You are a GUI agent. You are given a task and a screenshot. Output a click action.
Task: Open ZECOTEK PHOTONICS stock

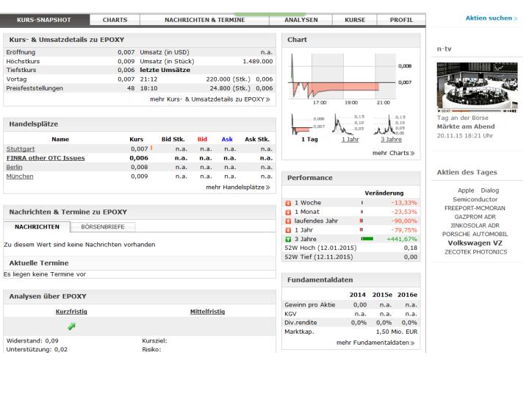475,252
